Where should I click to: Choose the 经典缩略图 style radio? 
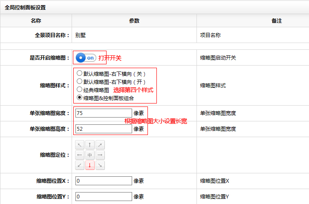[x=79, y=89]
